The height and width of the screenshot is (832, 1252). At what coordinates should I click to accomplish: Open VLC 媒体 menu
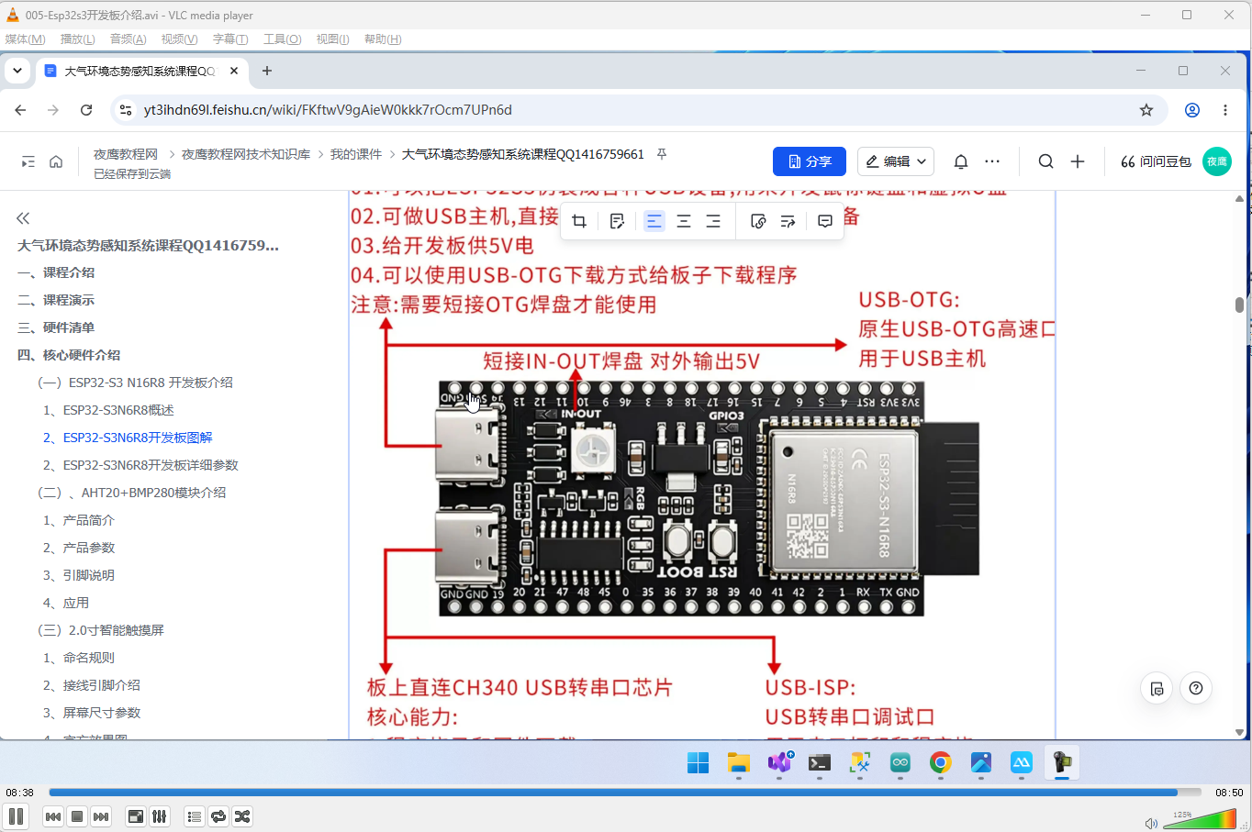(25, 39)
